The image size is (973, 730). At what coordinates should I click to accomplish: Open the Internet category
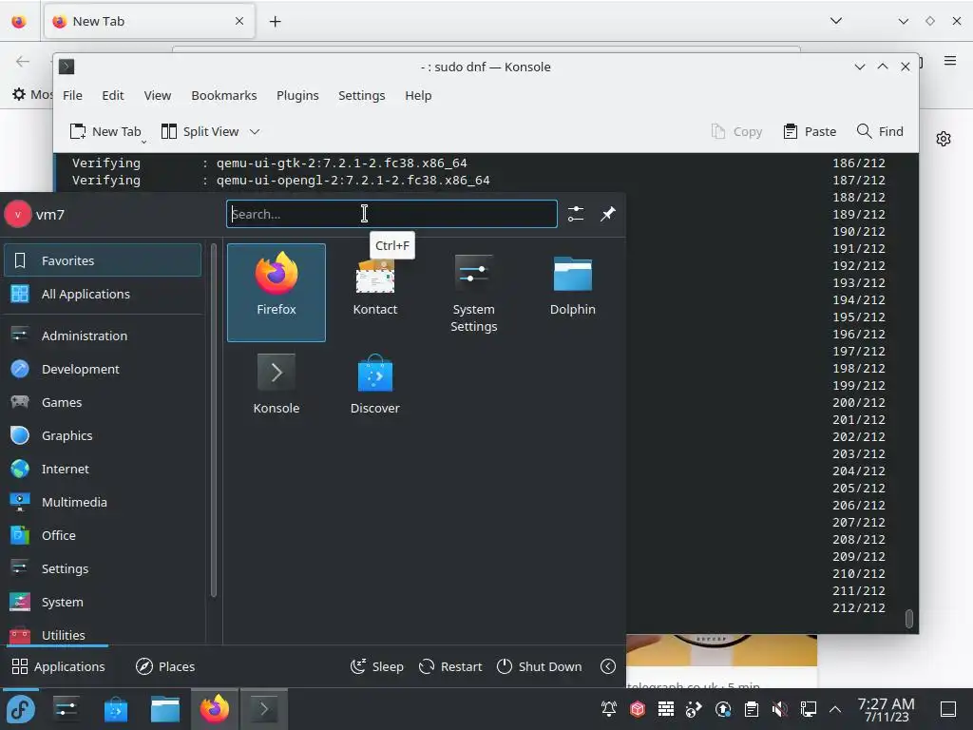103,470
